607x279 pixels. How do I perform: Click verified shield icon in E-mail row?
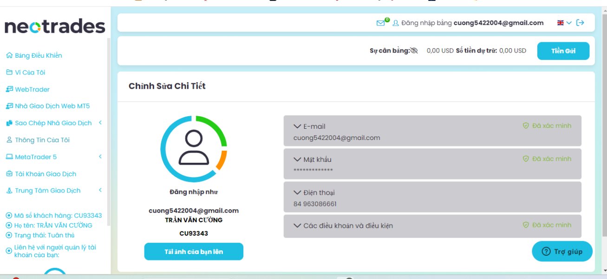pyautogui.click(x=526, y=126)
